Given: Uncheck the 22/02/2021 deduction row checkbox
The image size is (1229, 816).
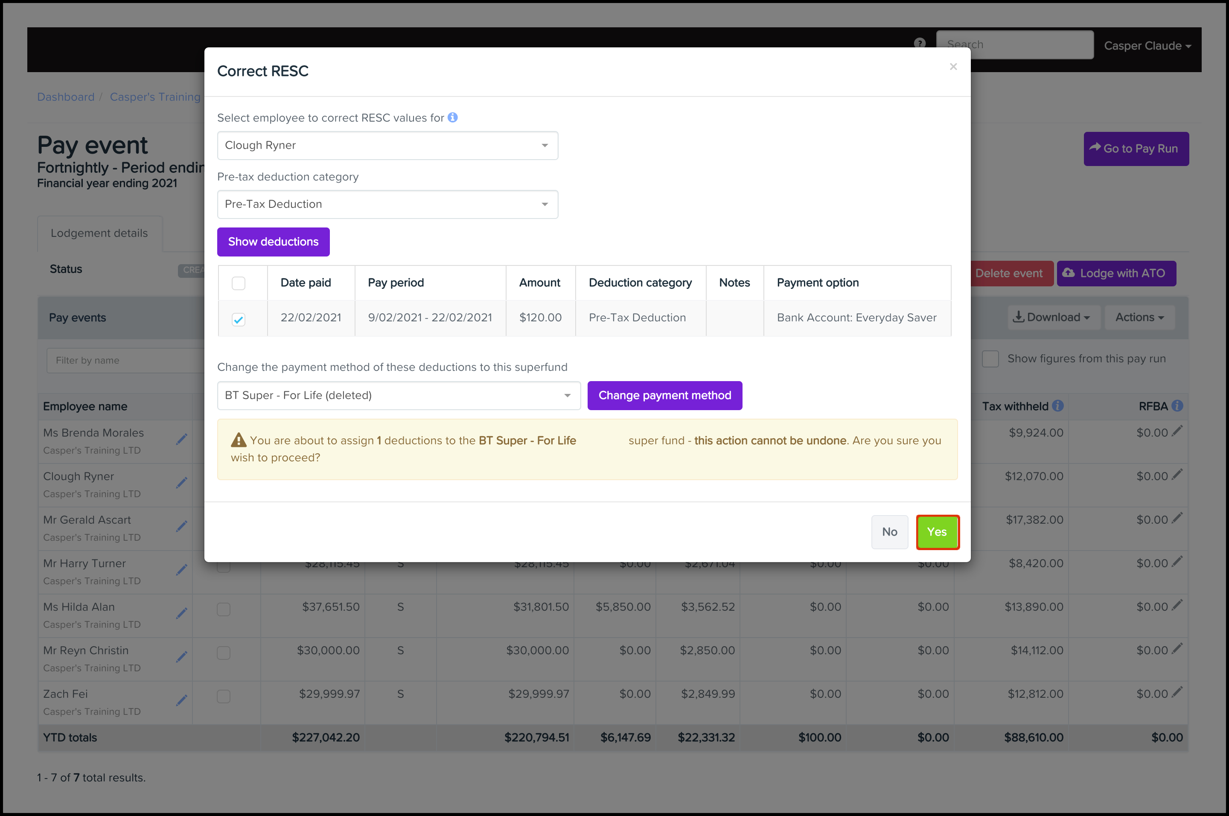Looking at the screenshot, I should tap(238, 319).
